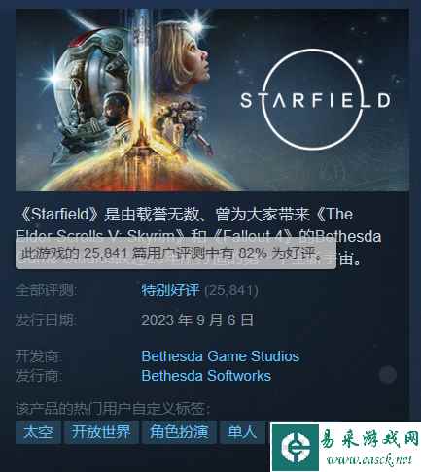
Task: Select the 开放世界 tag
Action: [101, 432]
